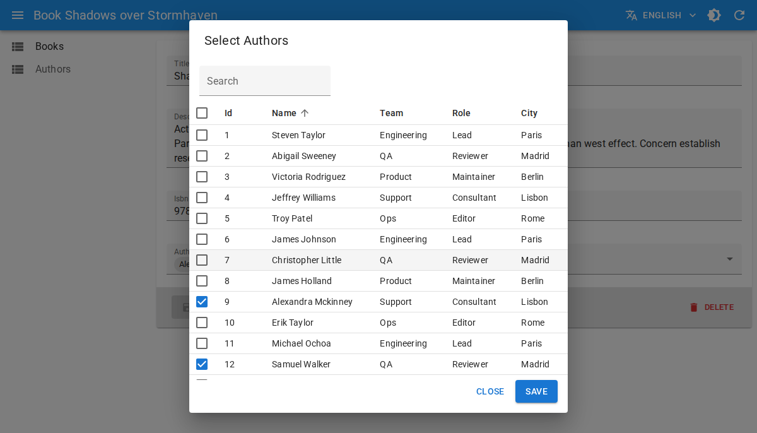The width and height of the screenshot is (757, 433).
Task: Uncheck Alexandra Mckinney's checkbox
Action: pyautogui.click(x=202, y=302)
